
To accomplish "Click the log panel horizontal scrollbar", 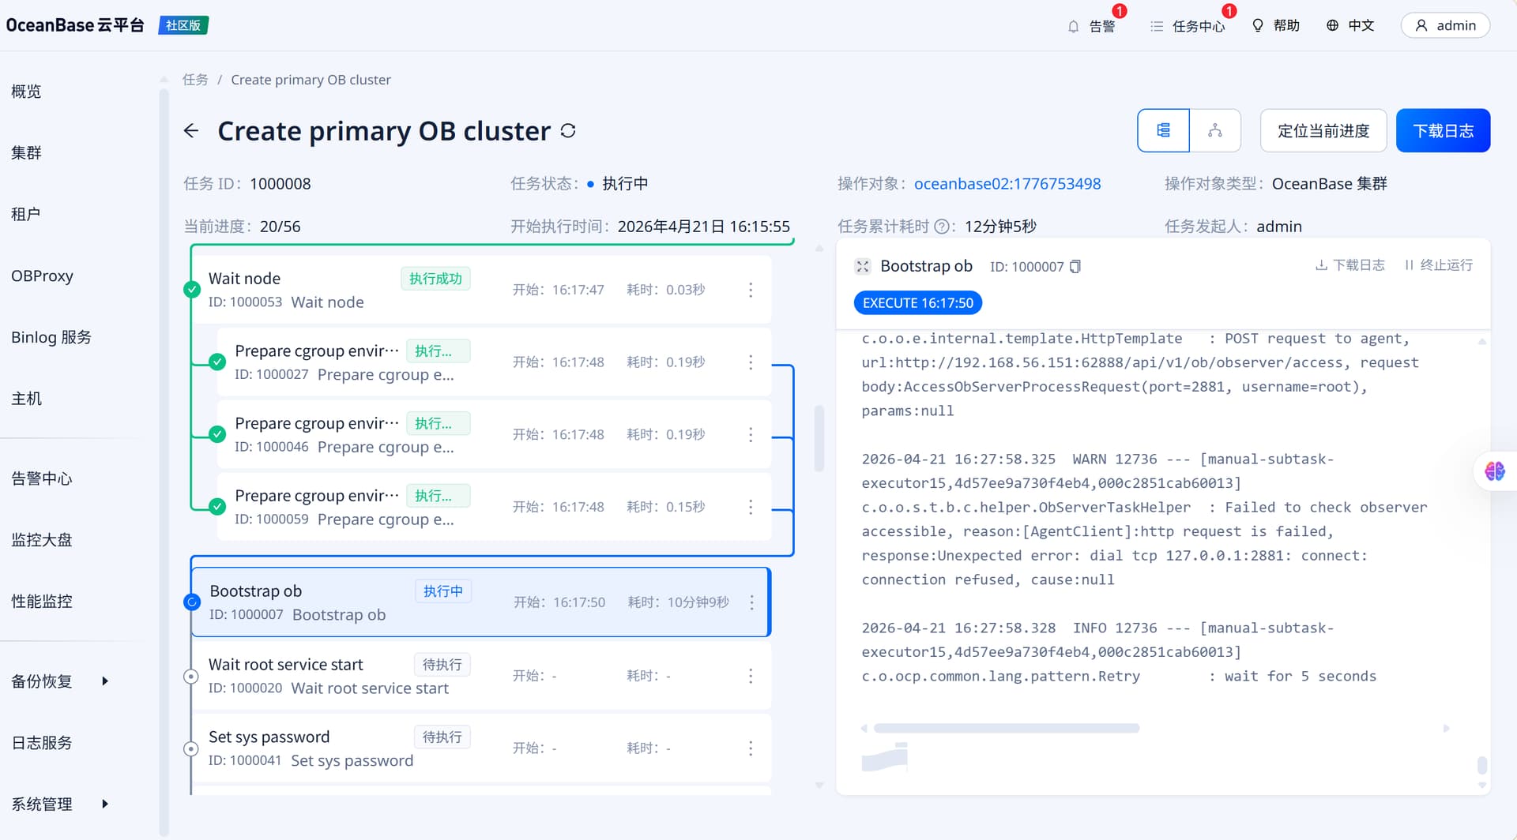I will click(x=1006, y=729).
